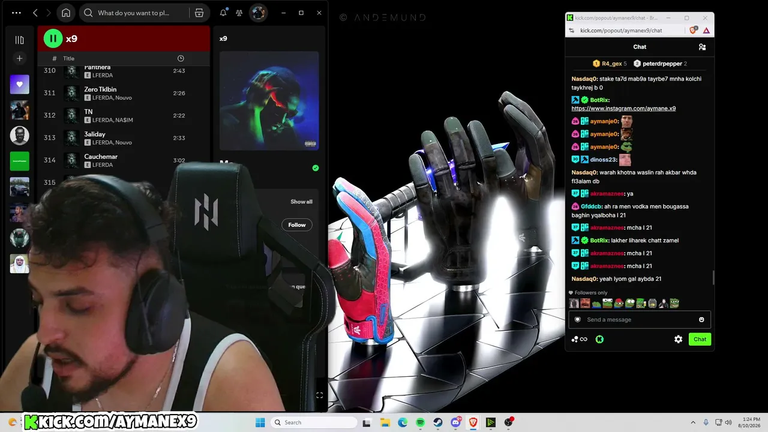Screen dimensions: 768x432
Task: Switch to Brave browser from the taskbar
Action: 473,422
